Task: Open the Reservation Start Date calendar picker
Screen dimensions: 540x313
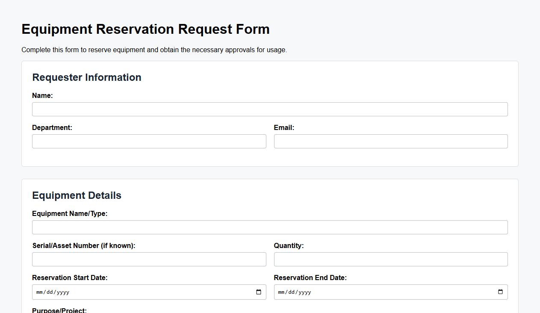Action: pyautogui.click(x=258, y=292)
